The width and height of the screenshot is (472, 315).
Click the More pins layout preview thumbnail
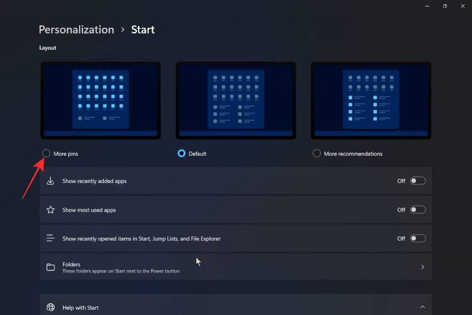tap(100, 100)
